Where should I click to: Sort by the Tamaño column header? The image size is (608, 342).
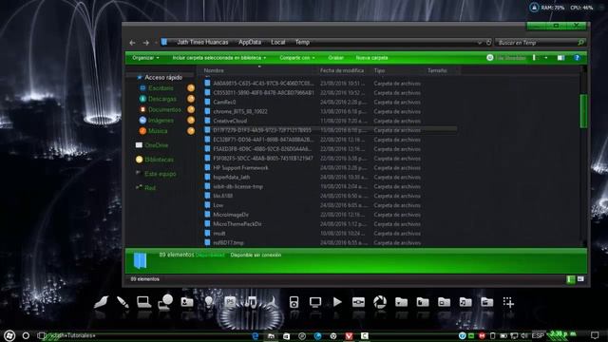[437, 70]
